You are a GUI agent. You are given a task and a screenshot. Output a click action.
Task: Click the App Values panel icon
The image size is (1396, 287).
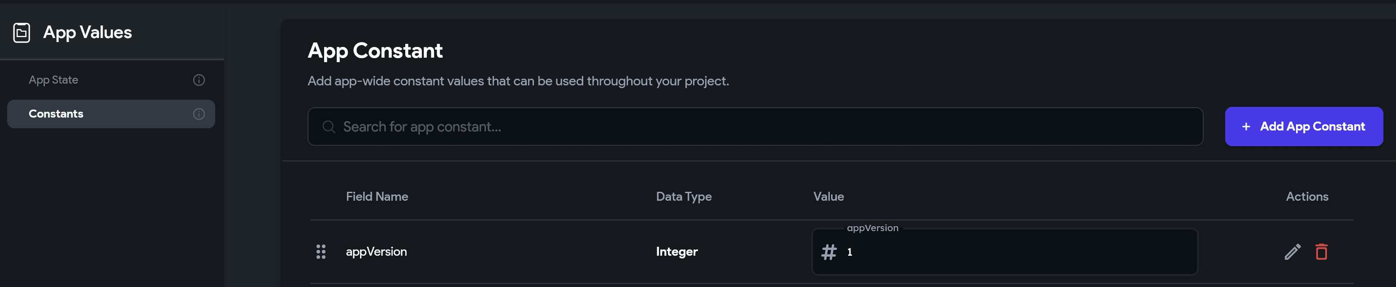[x=22, y=33]
